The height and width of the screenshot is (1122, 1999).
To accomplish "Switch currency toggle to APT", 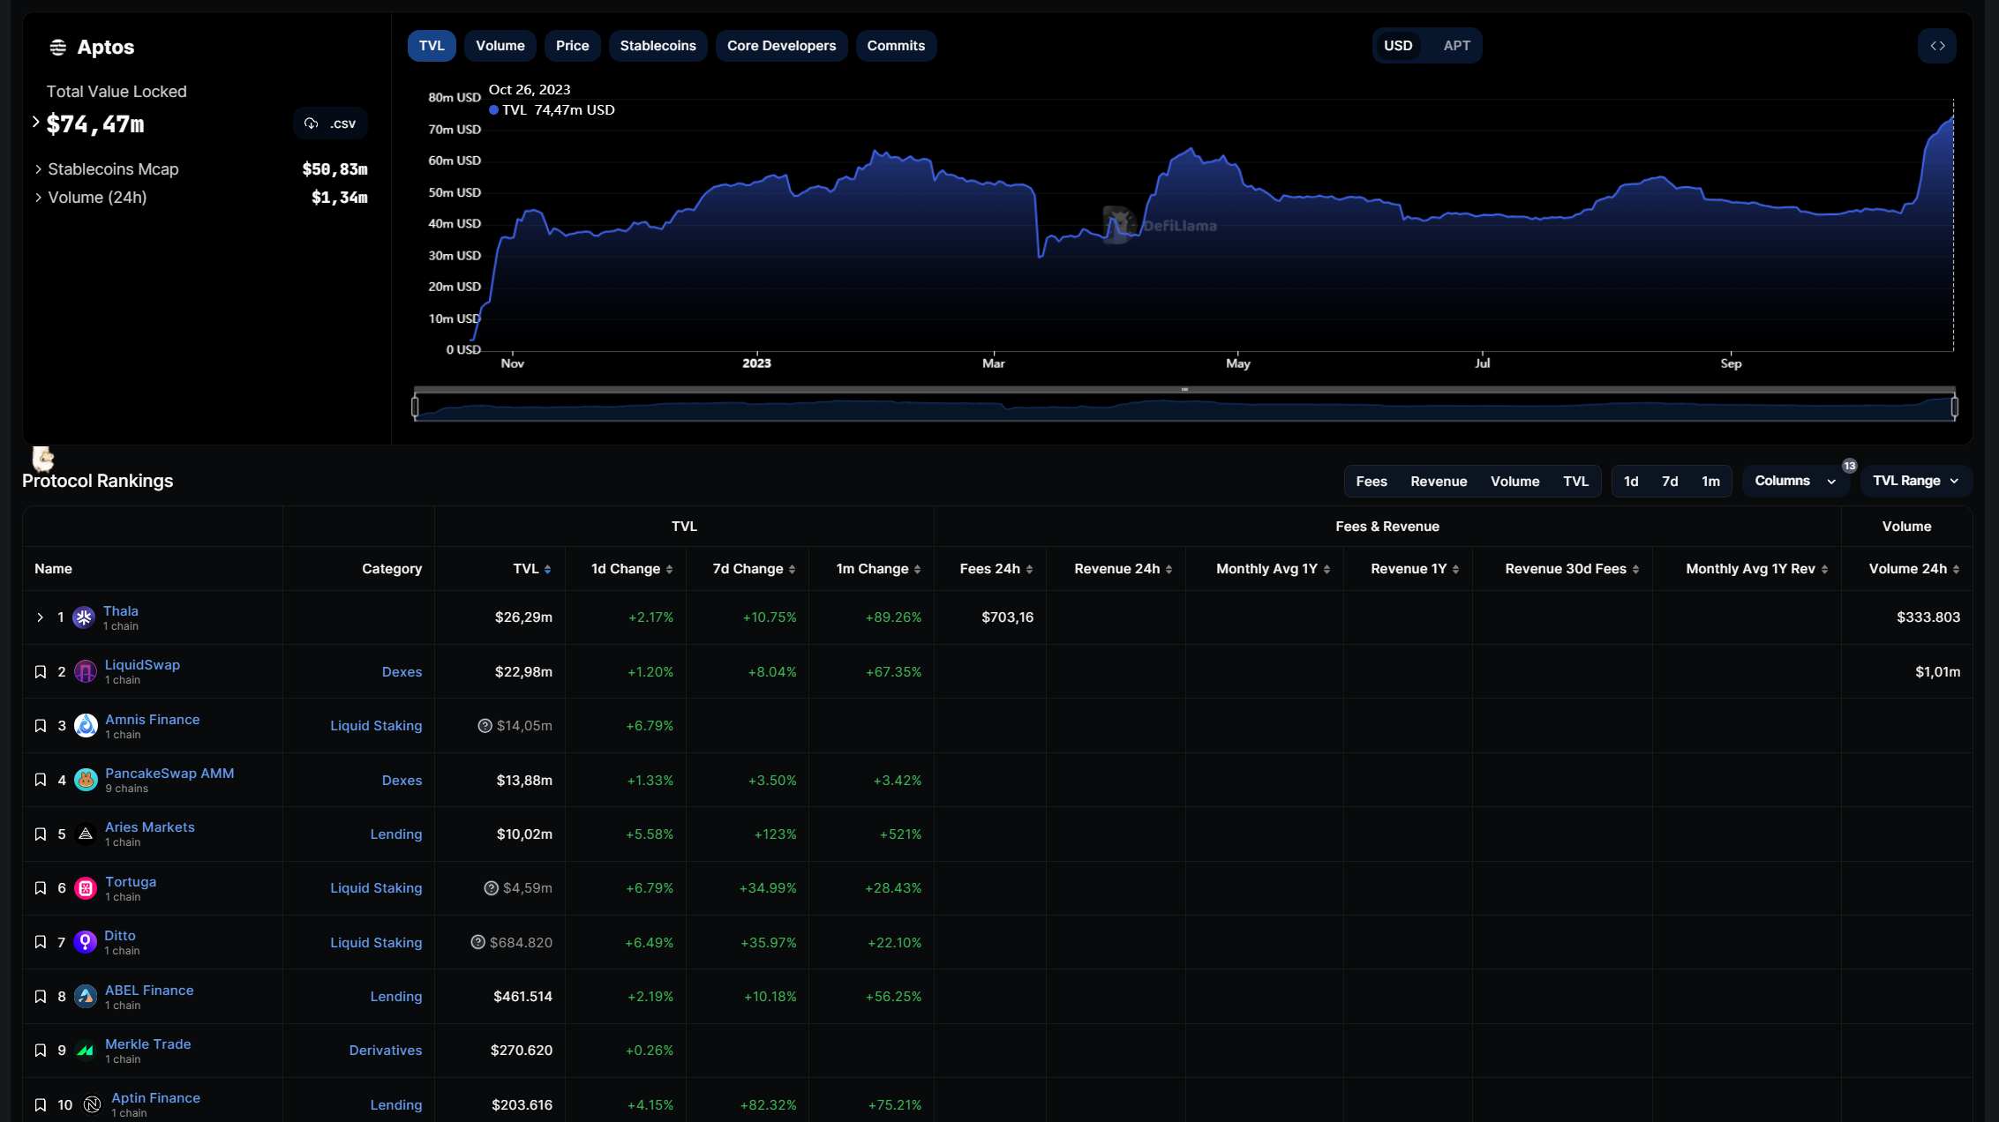I will point(1456,46).
